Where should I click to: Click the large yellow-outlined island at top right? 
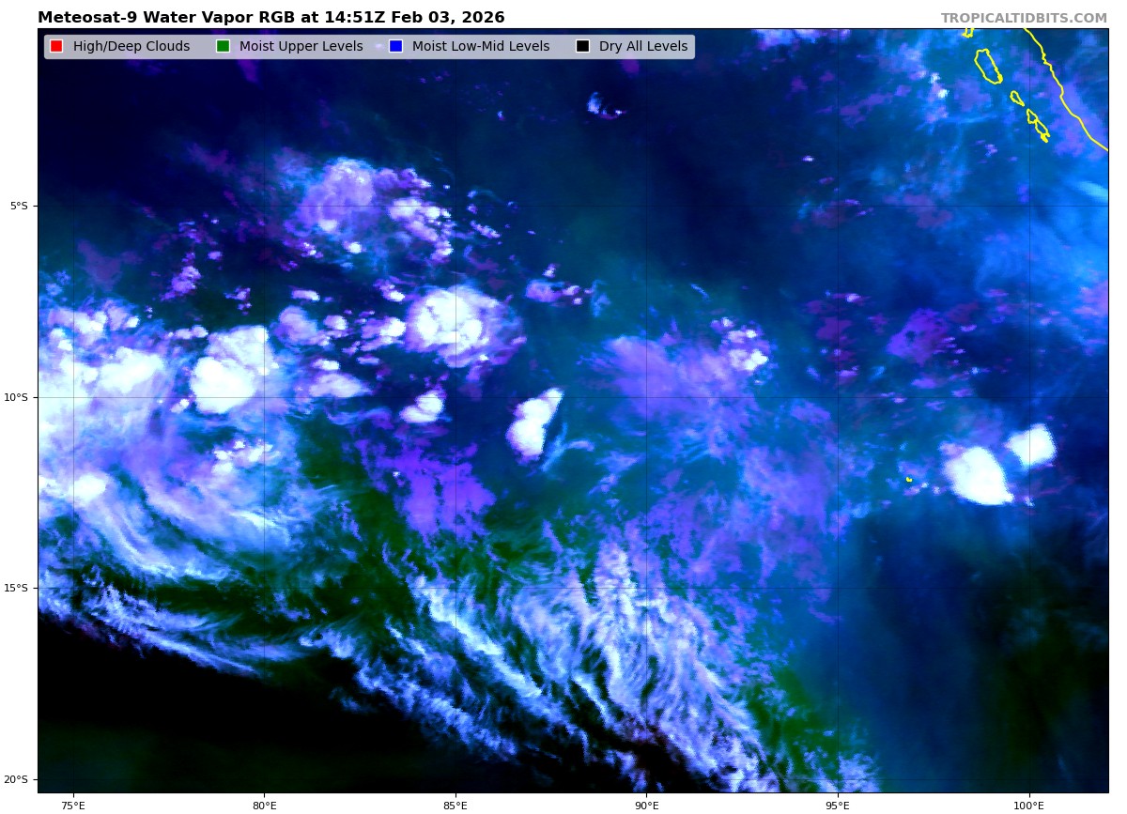pyautogui.click(x=988, y=66)
